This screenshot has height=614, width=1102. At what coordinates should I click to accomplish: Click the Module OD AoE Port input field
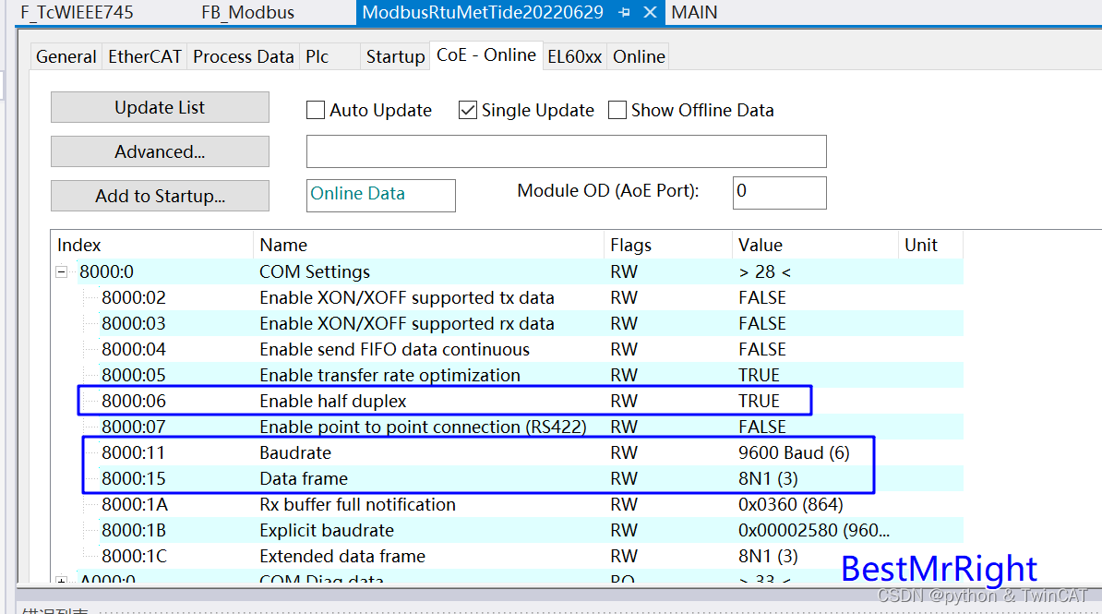click(x=779, y=192)
